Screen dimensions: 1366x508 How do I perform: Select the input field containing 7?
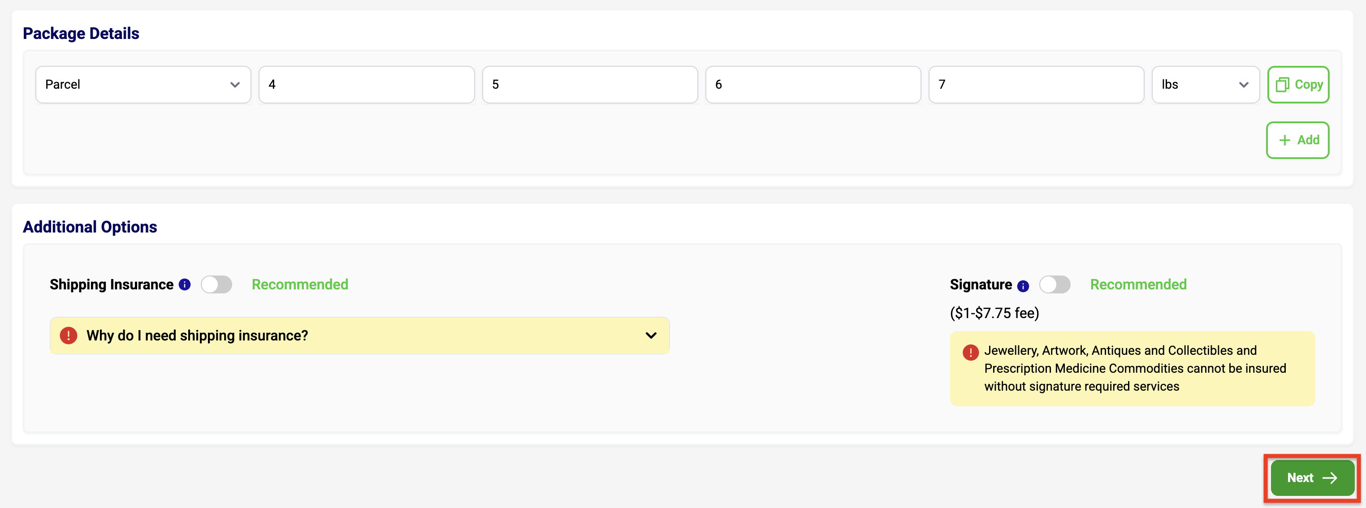(x=1036, y=85)
